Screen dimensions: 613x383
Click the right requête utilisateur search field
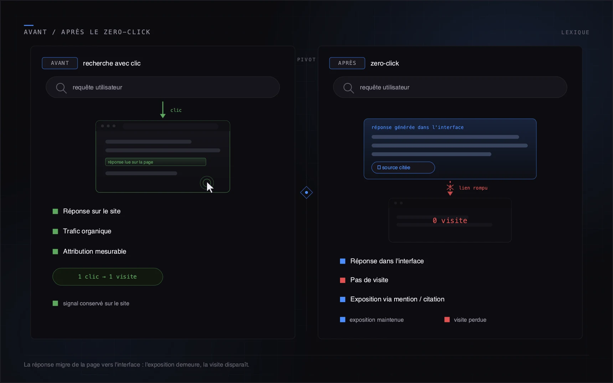tap(450, 87)
